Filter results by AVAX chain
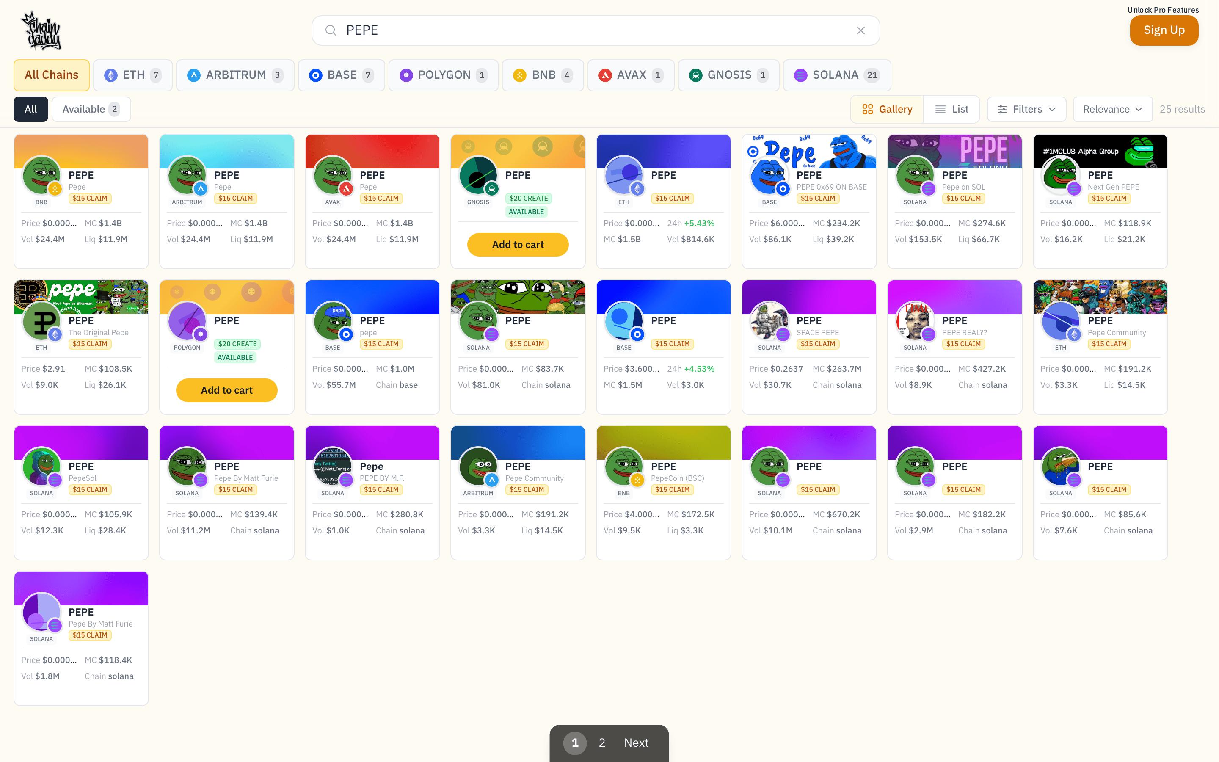The width and height of the screenshot is (1219, 762). pyautogui.click(x=631, y=75)
